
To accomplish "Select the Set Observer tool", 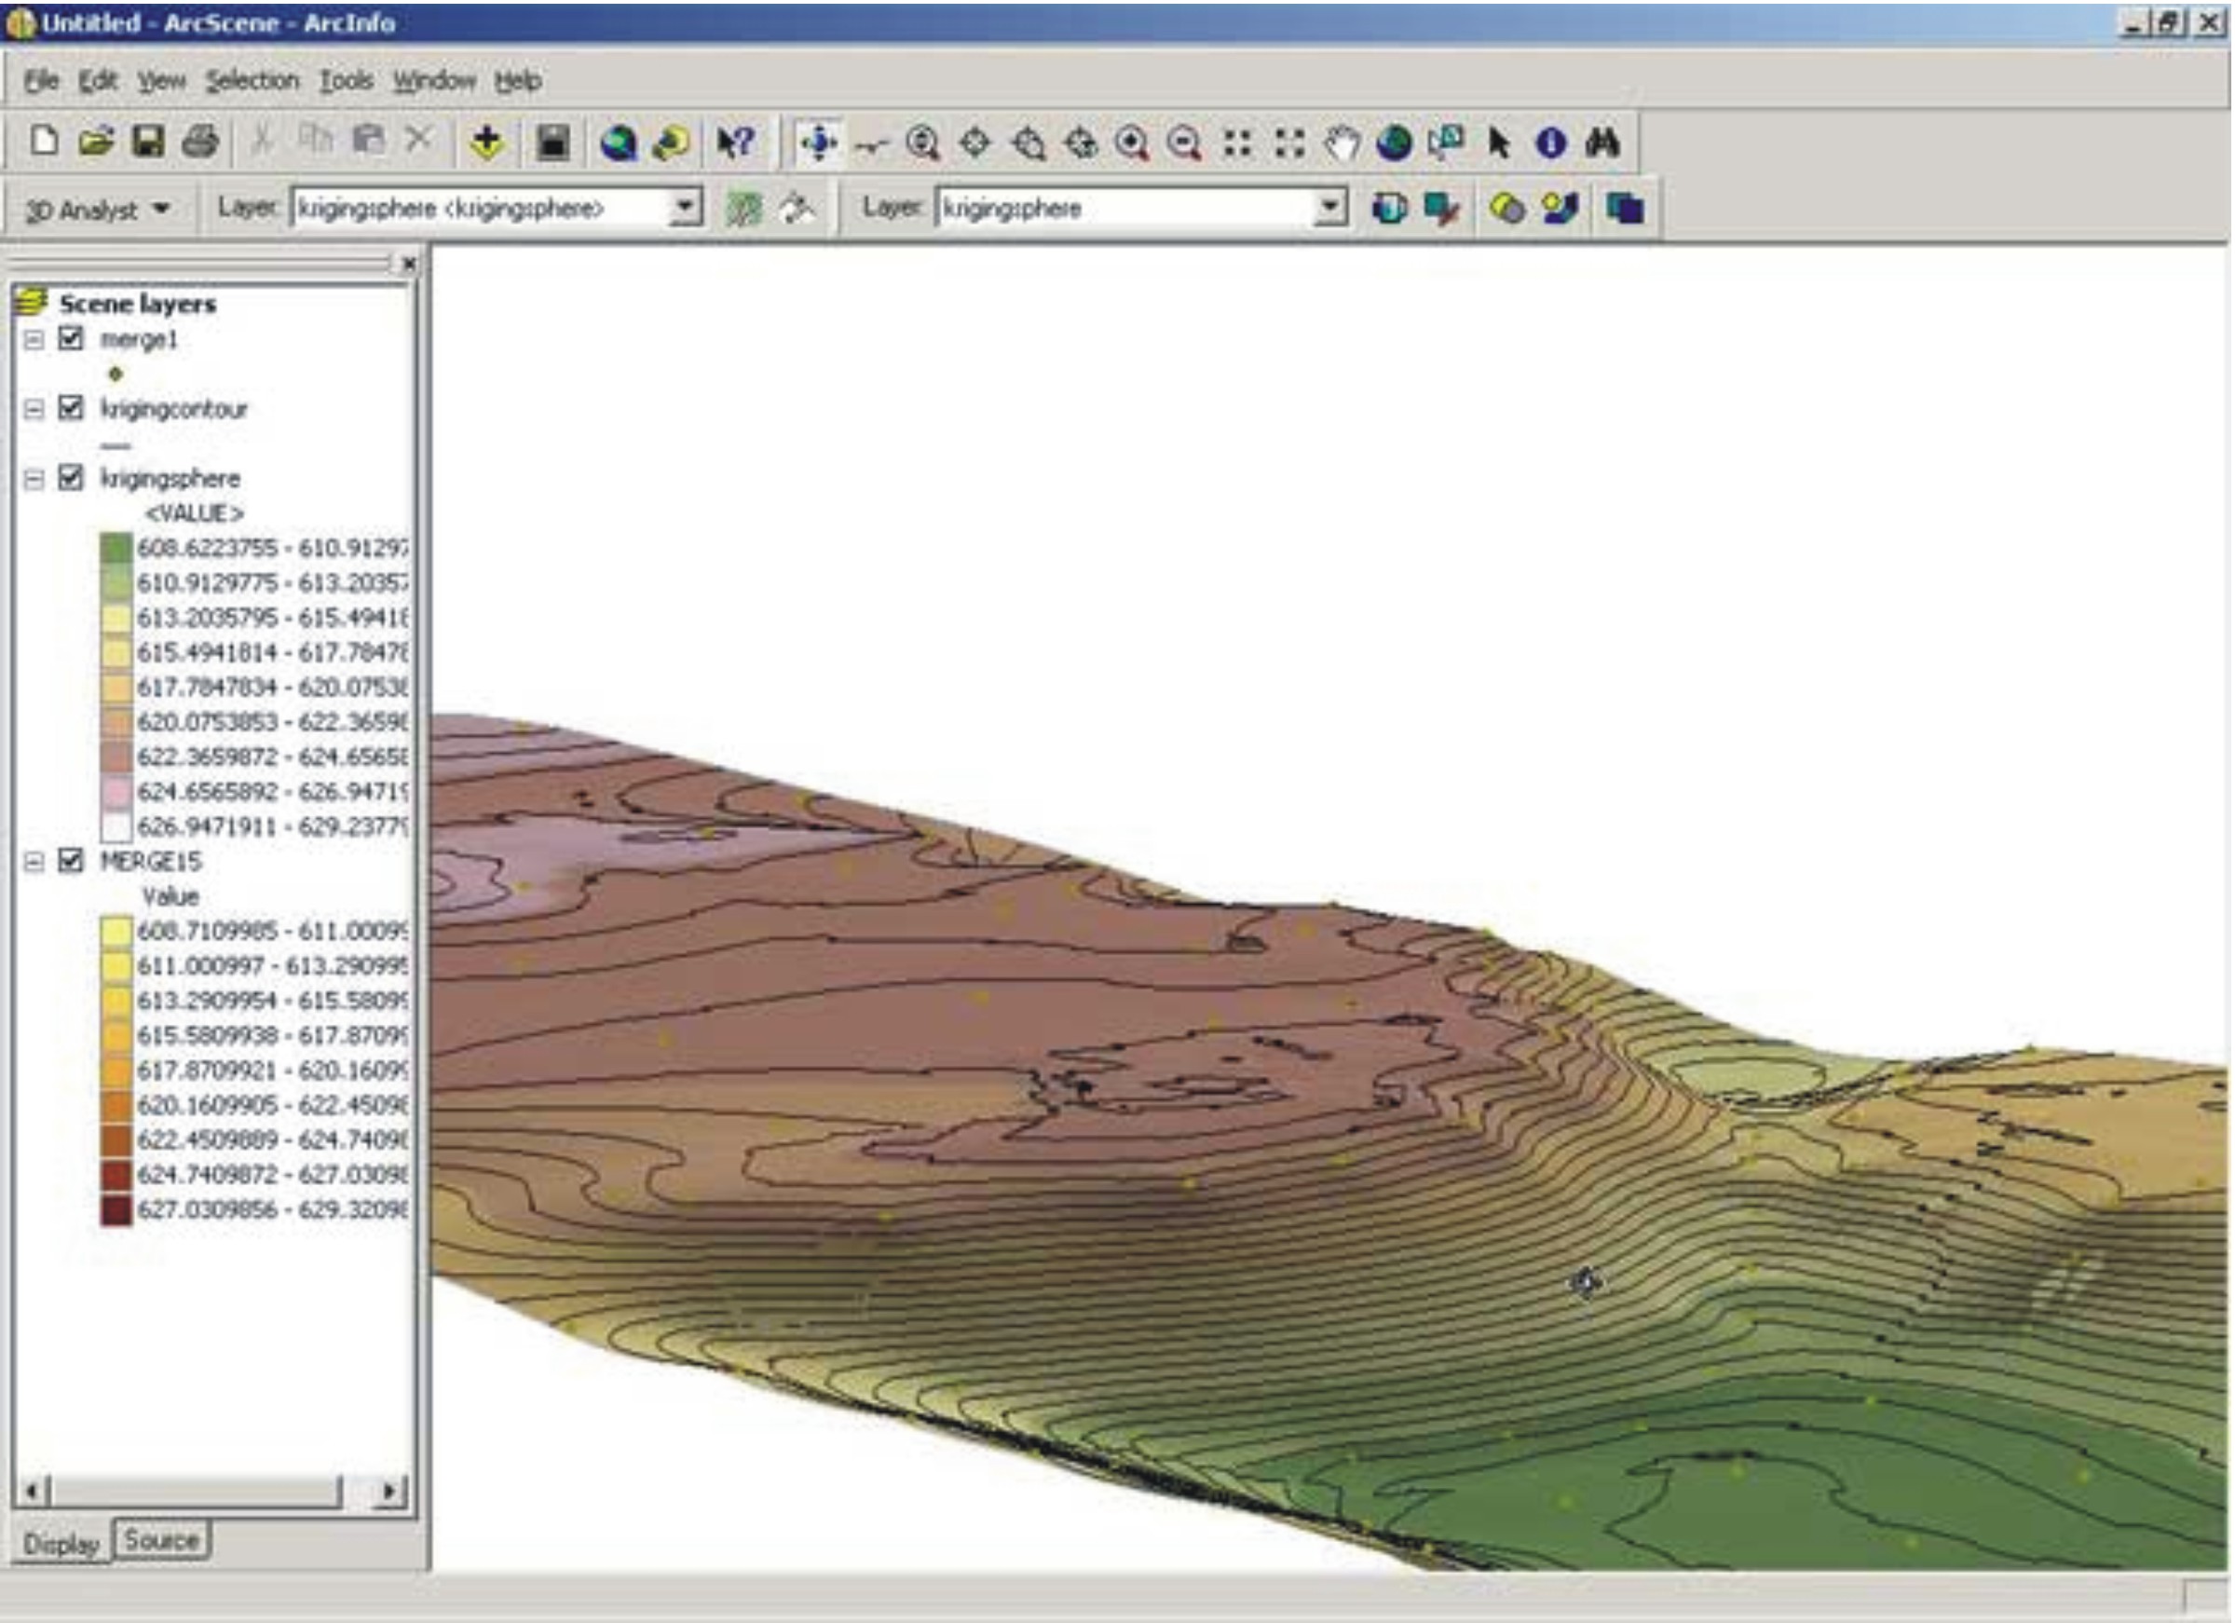I will 1081,143.
